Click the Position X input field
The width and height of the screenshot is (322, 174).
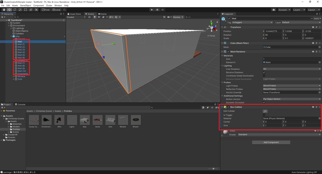point(273,31)
